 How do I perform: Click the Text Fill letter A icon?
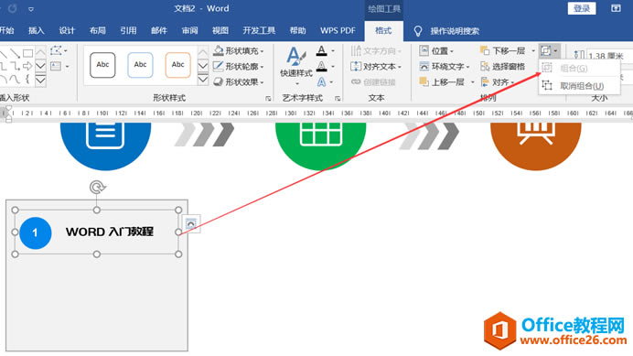point(322,51)
